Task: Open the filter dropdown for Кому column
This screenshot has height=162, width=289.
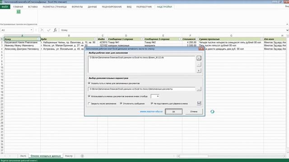Action: pyautogui.click(x=39, y=39)
